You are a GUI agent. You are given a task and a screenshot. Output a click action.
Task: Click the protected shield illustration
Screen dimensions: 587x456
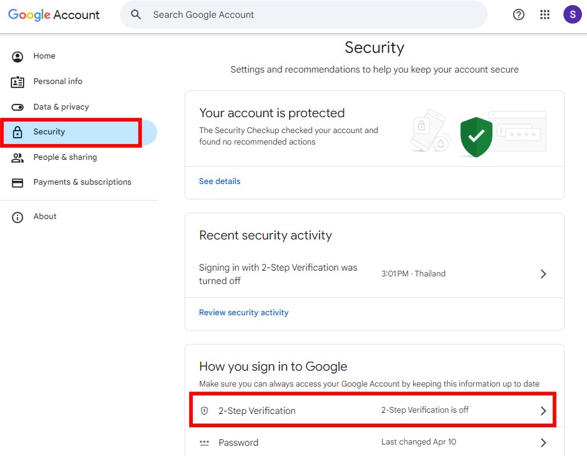pyautogui.click(x=476, y=136)
